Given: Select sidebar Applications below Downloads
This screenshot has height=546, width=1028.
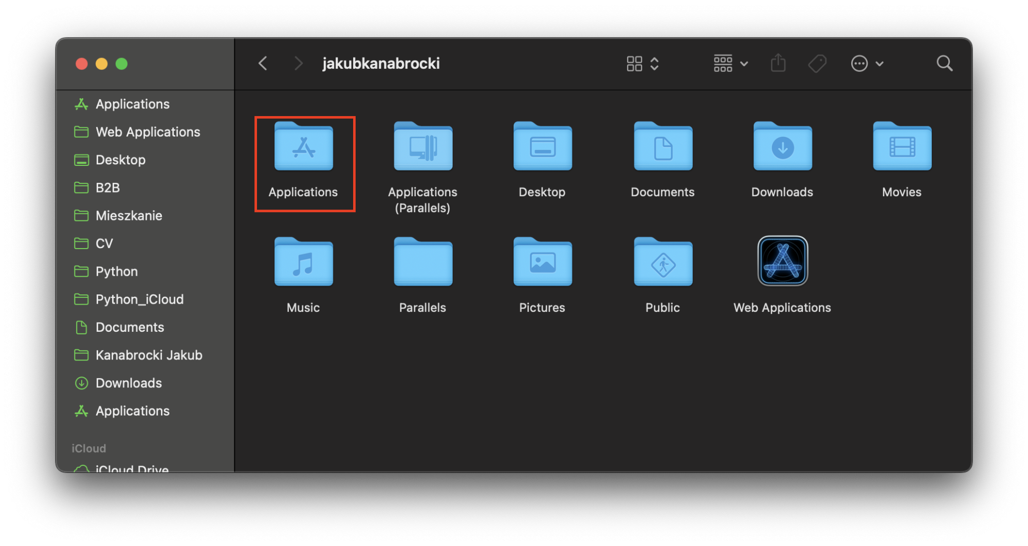Looking at the screenshot, I should pyautogui.click(x=122, y=411).
